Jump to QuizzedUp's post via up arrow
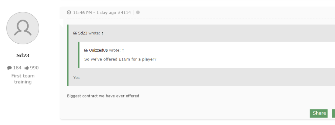Image resolution: width=335 pixels, height=125 pixels. coord(123,51)
